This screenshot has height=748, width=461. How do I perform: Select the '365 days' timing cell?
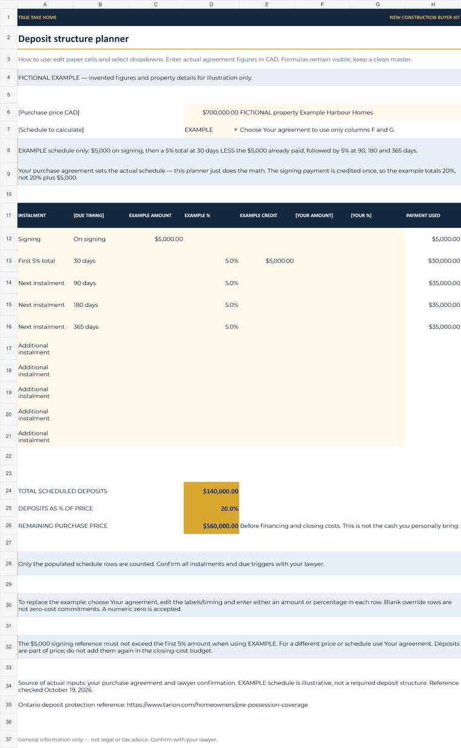coord(100,327)
